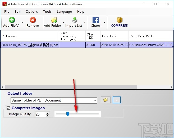Close the 4dots PDF Compress window
This screenshot has width=174, height=138.
168,4
